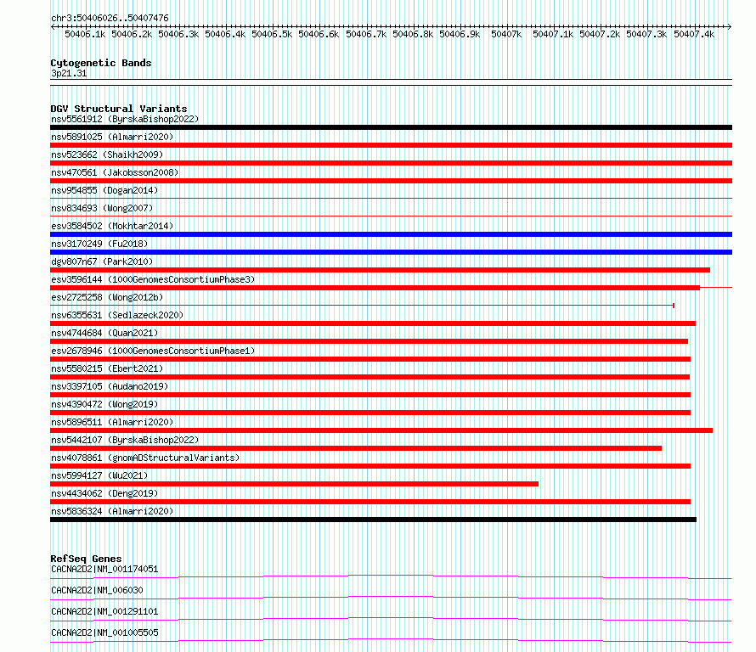Select nsv3397105 (Audano2019) label
This screenshot has height=652, width=756.
click(110, 386)
